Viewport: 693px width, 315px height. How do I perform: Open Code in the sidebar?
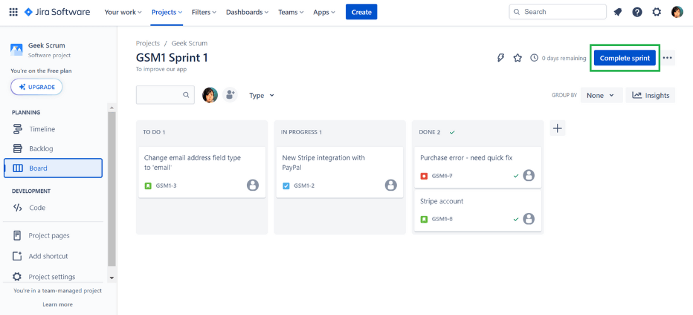coord(53,208)
